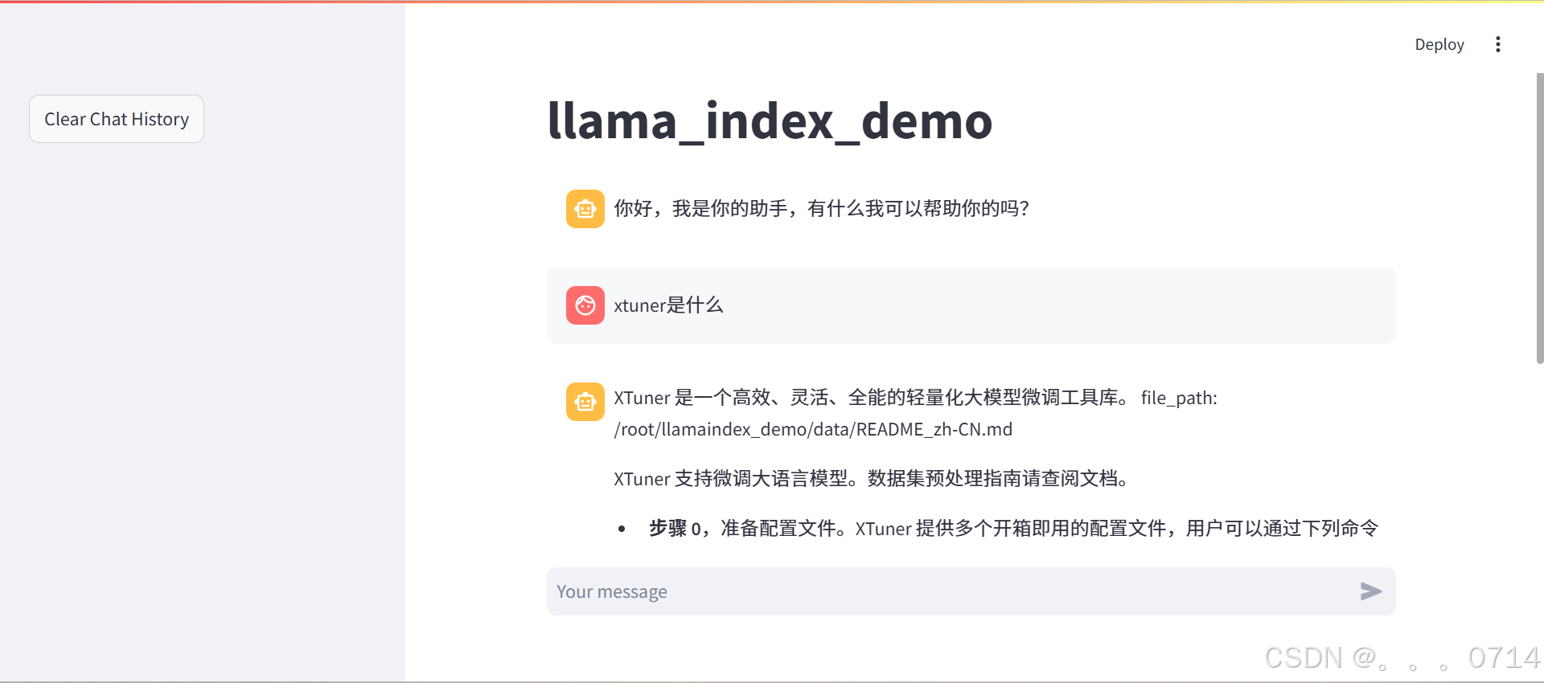Click the empty sidebar panel area
Viewport: 1544px width, 683px height.
201,402
